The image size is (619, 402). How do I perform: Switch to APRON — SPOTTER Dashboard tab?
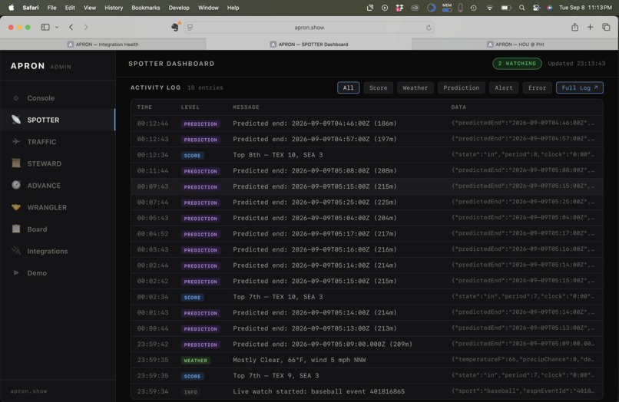pos(309,44)
